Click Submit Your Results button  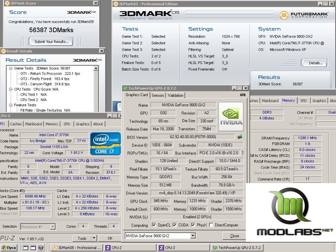coord(52,42)
